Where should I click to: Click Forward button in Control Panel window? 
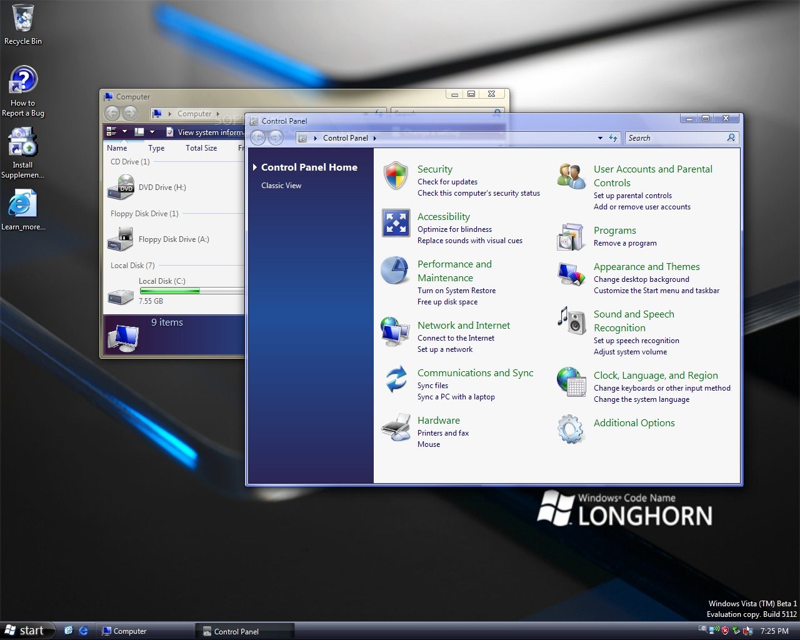point(275,138)
